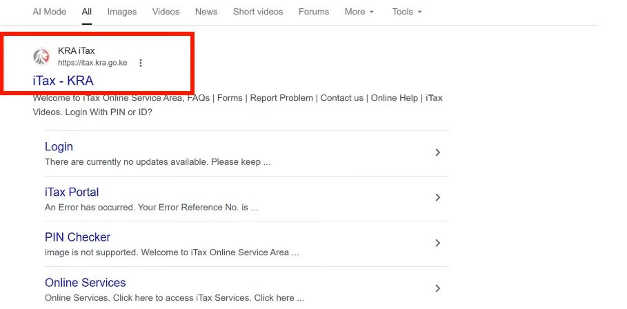The width and height of the screenshot is (627, 309).
Task: Click the 'There are currently no updates available' snippet
Action: 157,162
